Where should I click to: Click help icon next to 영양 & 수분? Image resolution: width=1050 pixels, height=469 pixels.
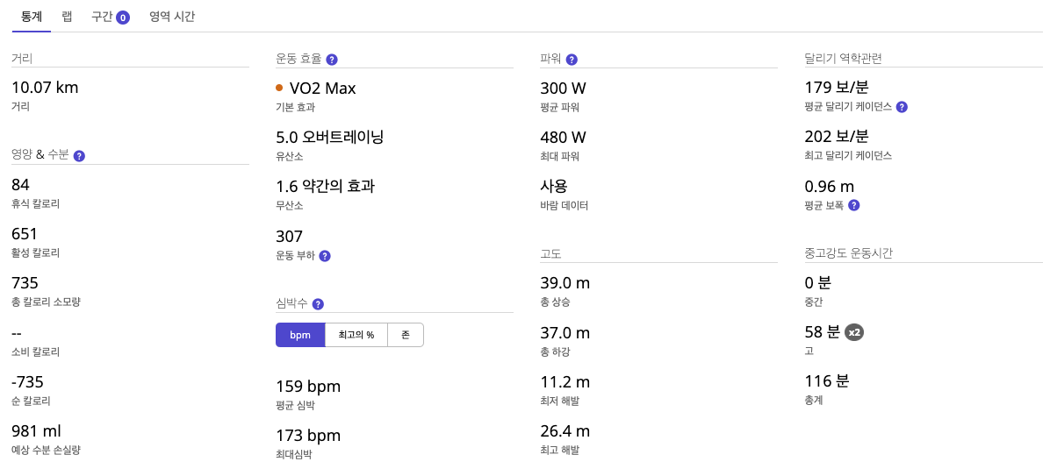(x=79, y=156)
